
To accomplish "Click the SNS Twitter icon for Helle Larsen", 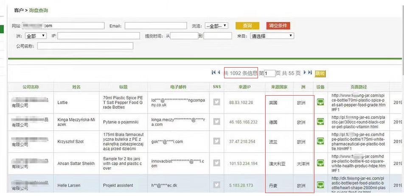I will [216, 185].
